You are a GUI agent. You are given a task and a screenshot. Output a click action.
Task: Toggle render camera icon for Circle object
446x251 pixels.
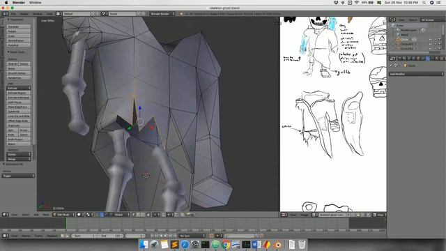440,39
